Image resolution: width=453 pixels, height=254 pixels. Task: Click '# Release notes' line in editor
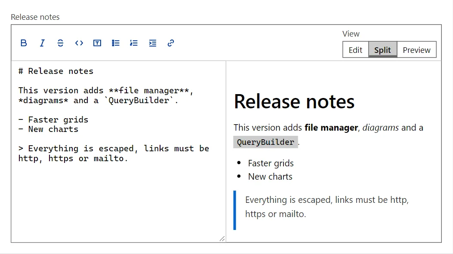(56, 71)
